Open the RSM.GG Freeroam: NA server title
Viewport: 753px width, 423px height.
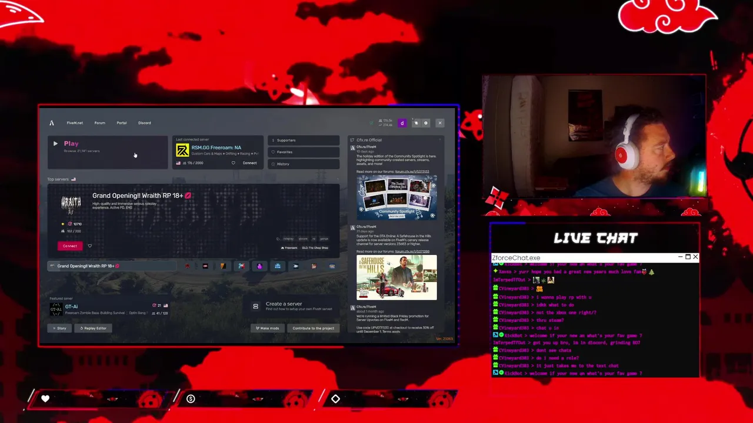click(x=216, y=147)
